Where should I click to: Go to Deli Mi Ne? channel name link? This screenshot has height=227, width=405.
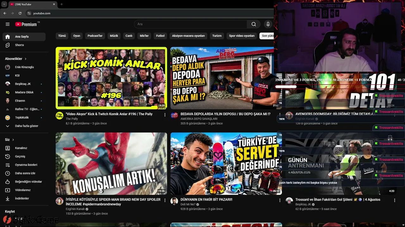(x=188, y=204)
